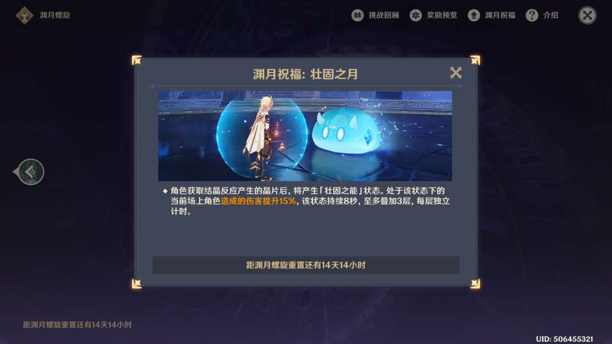Click the 渊月螺旋 title text
Screen dimensions: 612x344
pyautogui.click(x=55, y=15)
